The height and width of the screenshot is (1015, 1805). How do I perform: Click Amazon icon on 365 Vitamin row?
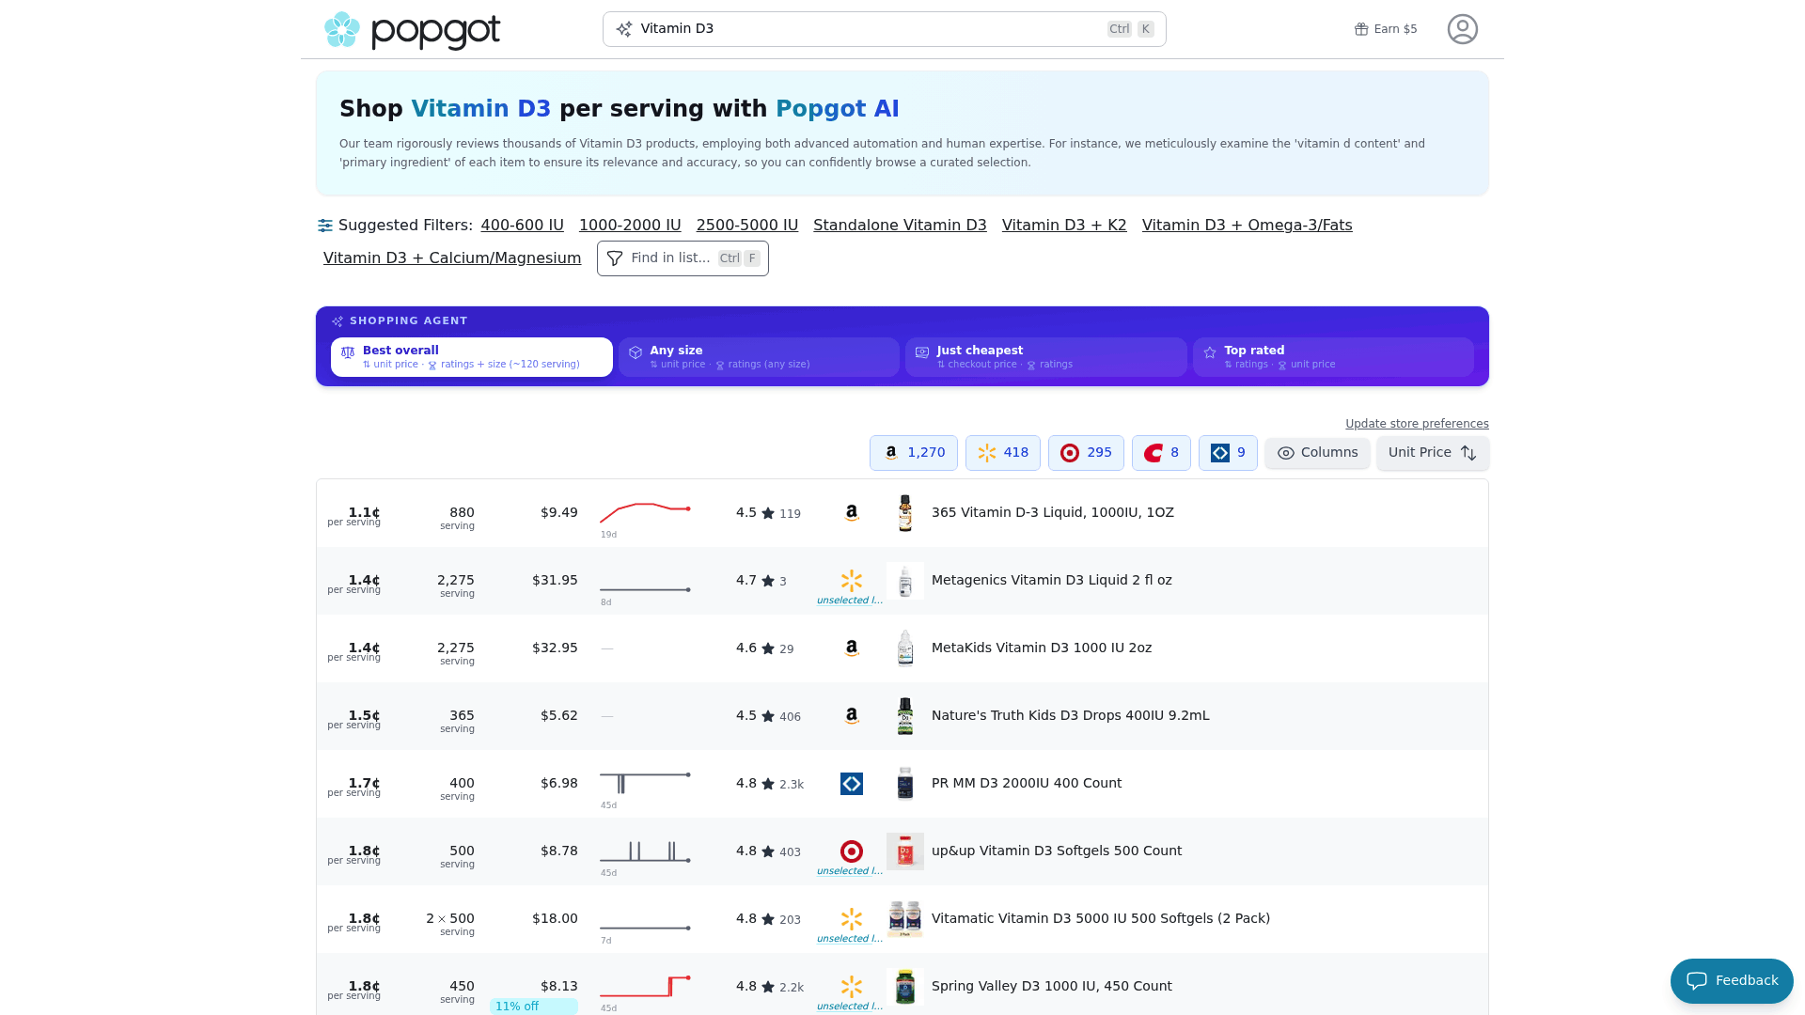[851, 513]
